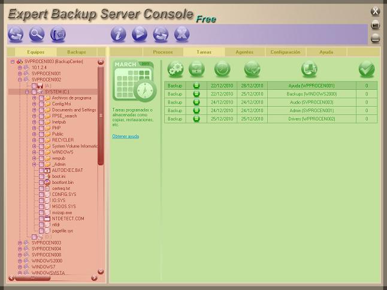Click the green checkmark column icon
Image resolution: width=387 pixels, height=290 pixels.
(367, 69)
